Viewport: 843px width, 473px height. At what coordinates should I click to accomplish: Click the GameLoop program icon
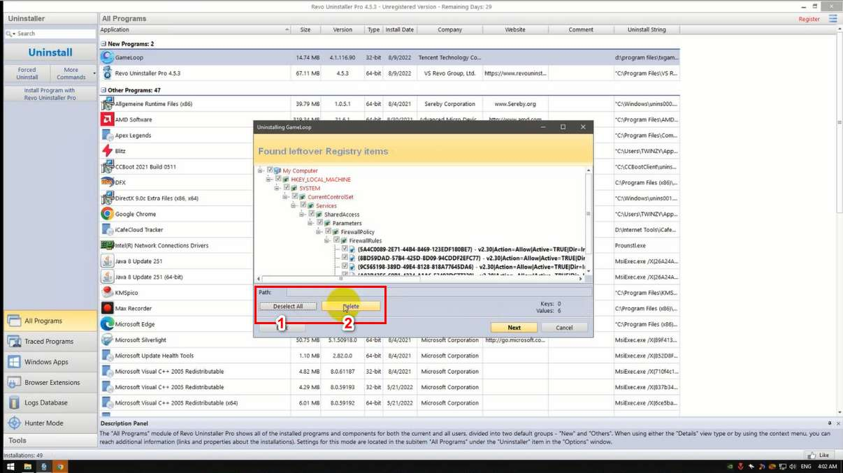[107, 57]
